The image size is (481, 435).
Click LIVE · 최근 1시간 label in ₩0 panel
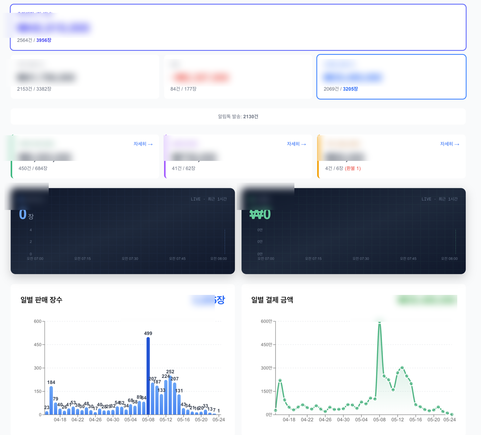pyautogui.click(x=439, y=199)
